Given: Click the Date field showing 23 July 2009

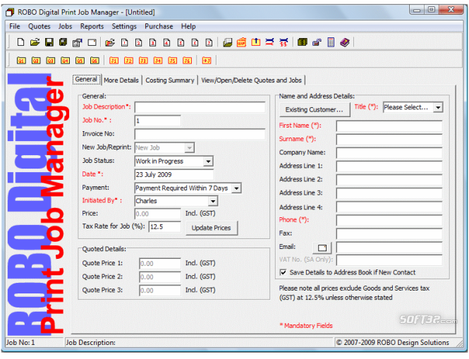Looking at the screenshot, I should (x=174, y=175).
